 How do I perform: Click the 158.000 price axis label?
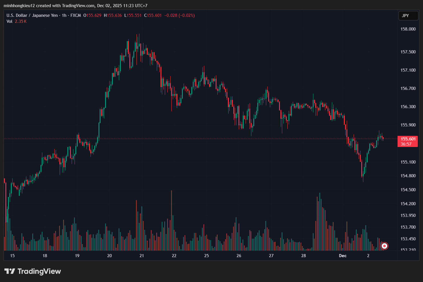(x=408, y=29)
